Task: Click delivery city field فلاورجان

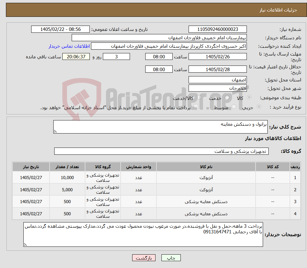Action: [218, 88]
